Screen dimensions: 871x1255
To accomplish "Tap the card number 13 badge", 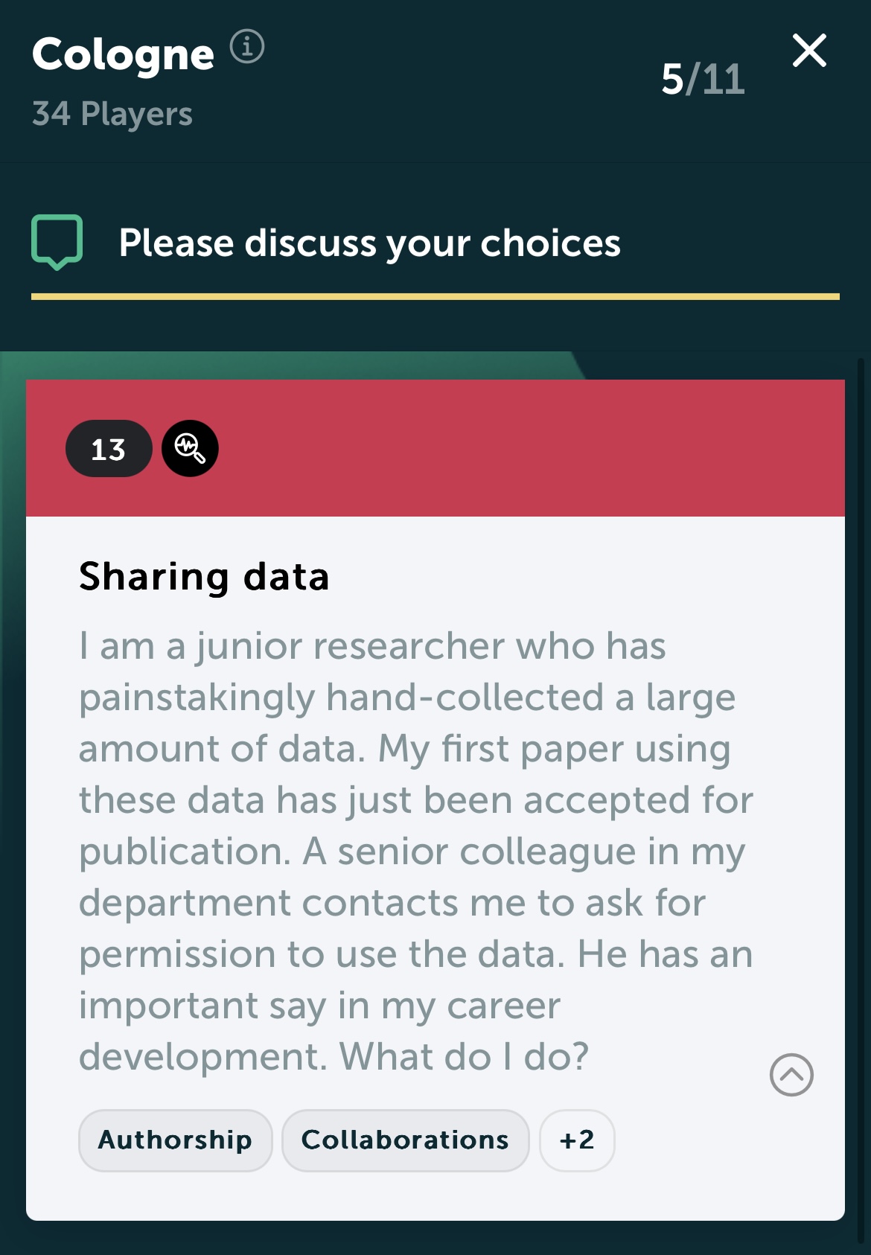I will pyautogui.click(x=109, y=449).
